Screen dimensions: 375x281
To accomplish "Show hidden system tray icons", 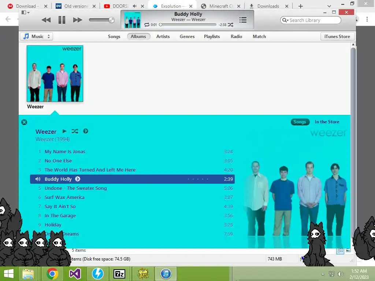I will tap(323, 274).
